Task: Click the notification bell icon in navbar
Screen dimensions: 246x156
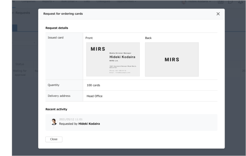Action: coord(241,2)
